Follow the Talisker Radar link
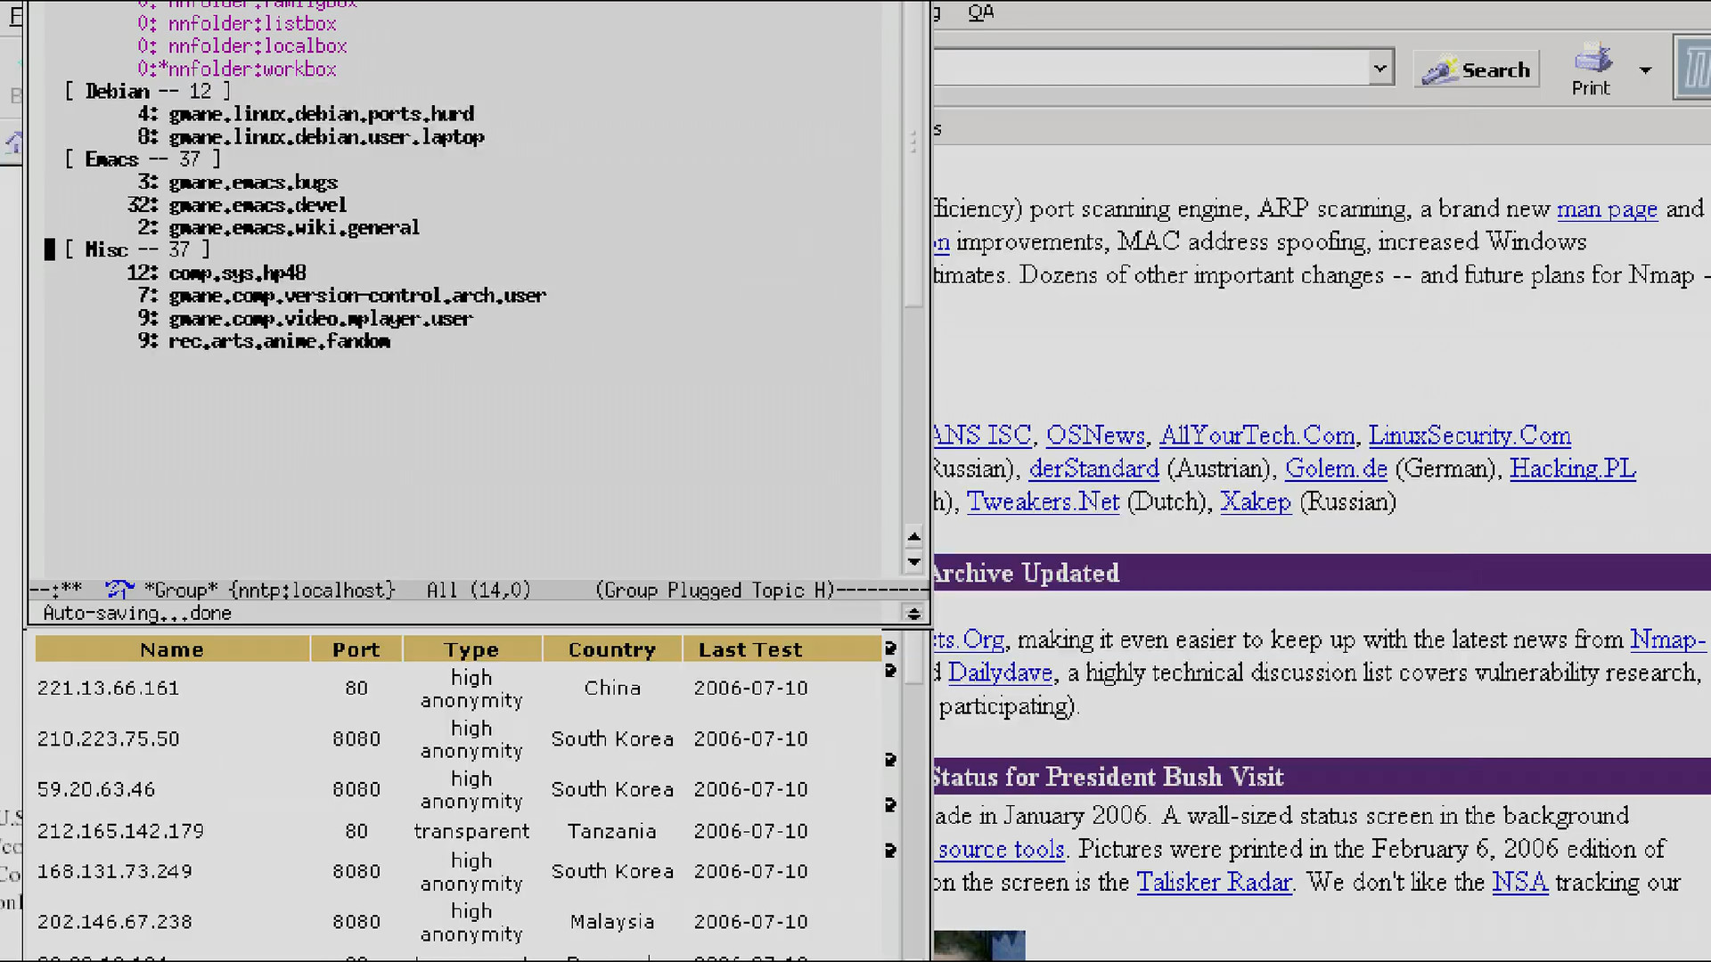This screenshot has height=962, width=1711. point(1214,883)
